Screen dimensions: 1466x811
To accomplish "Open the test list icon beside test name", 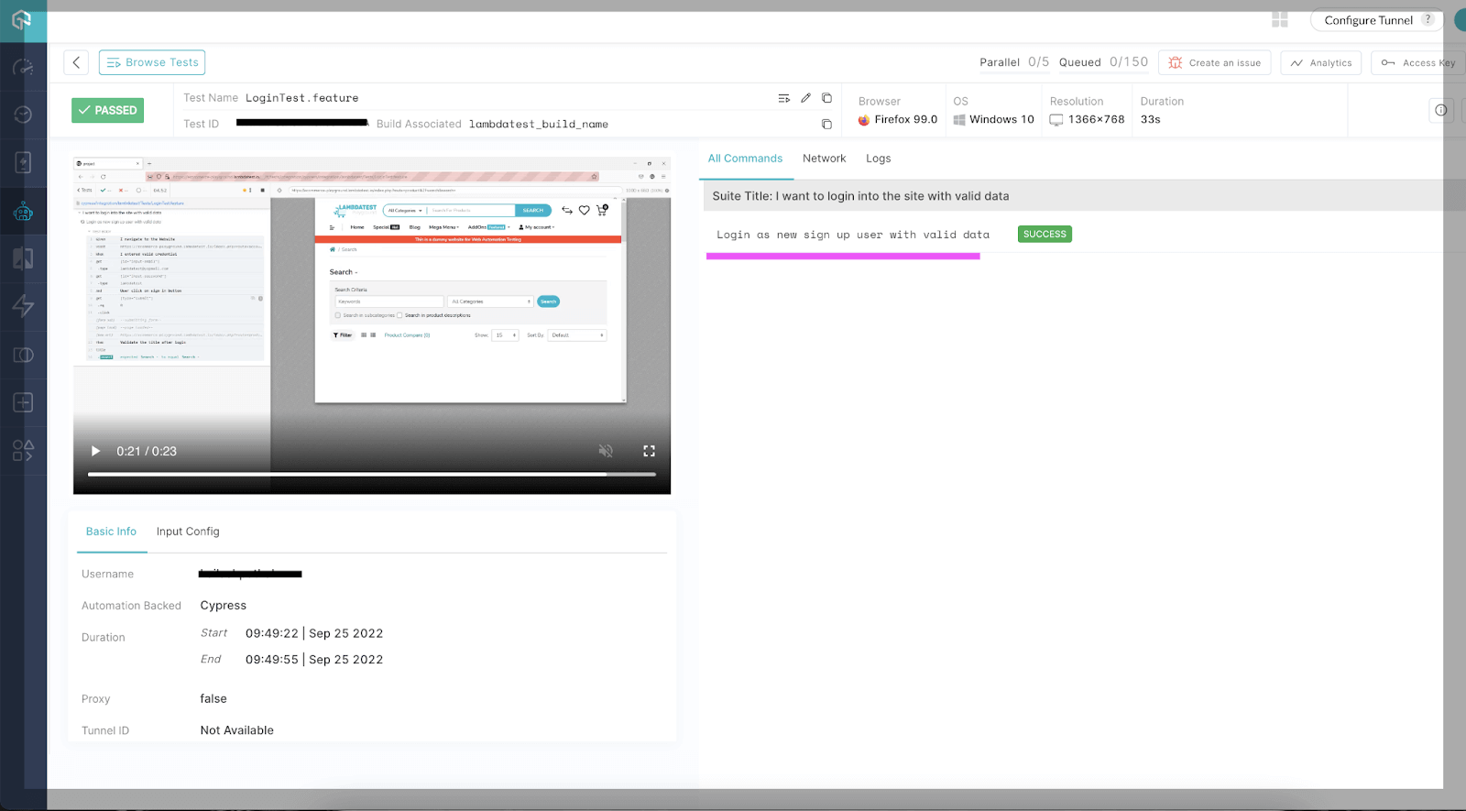I will [x=783, y=98].
